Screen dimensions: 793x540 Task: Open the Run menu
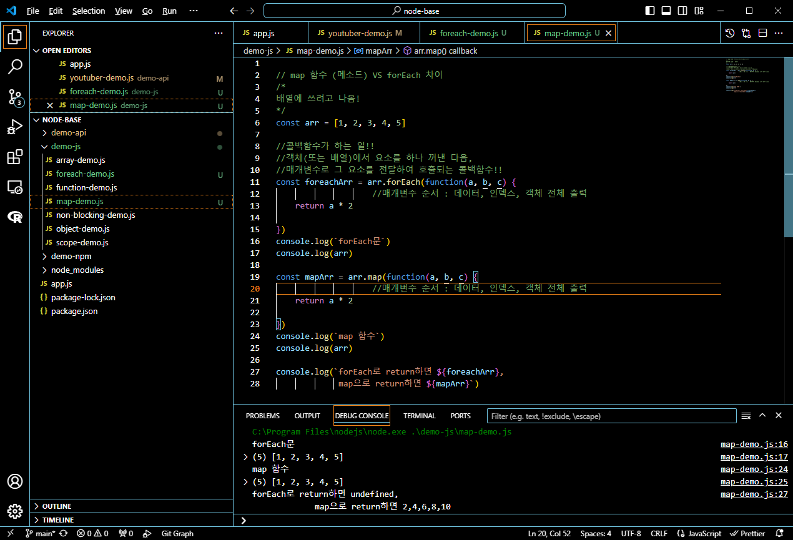[169, 11]
